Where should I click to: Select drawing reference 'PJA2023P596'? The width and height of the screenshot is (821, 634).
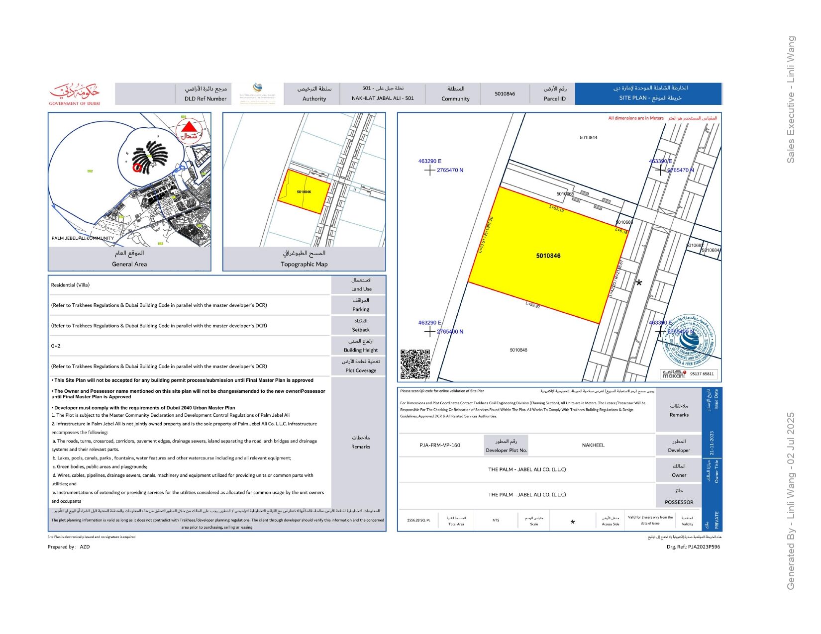tap(704, 547)
